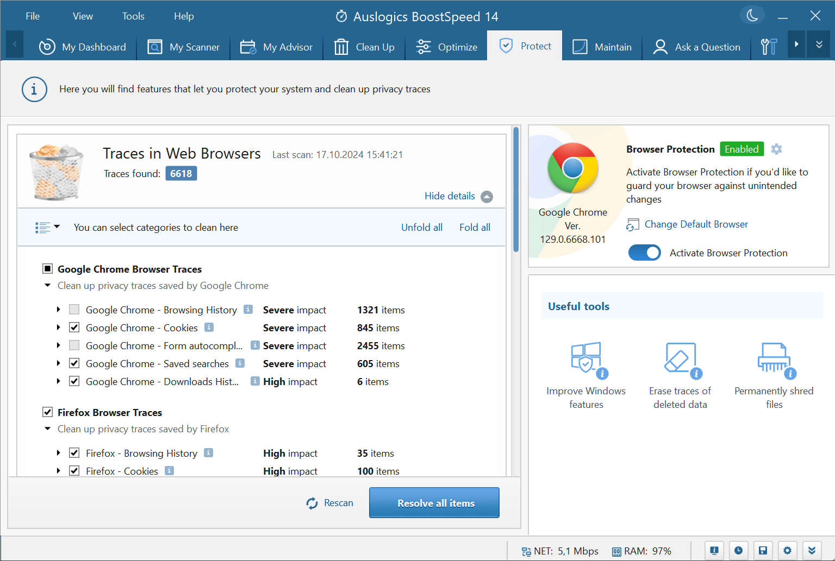Open the Optimize section
This screenshot has width=835, height=561.
coord(446,47)
